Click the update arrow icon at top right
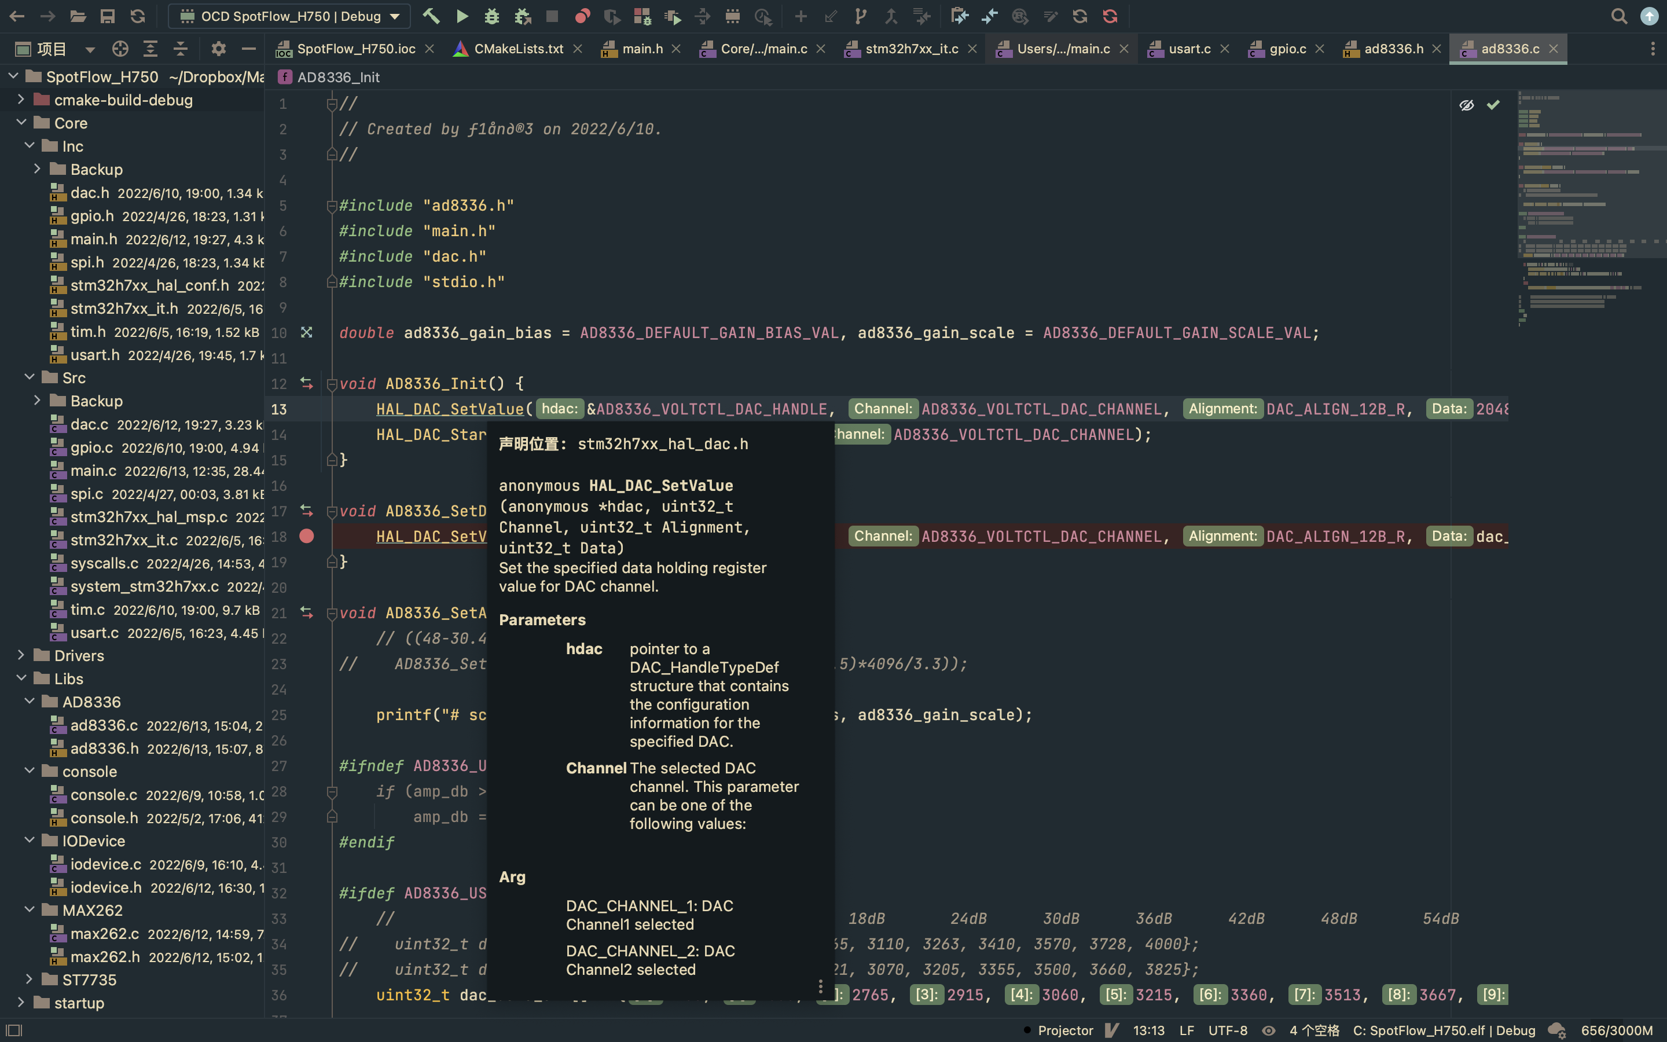 click(1649, 16)
